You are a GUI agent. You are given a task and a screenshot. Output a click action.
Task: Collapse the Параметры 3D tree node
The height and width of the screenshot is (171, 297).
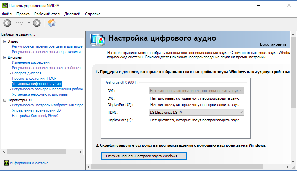pyautogui.click(x=5, y=100)
